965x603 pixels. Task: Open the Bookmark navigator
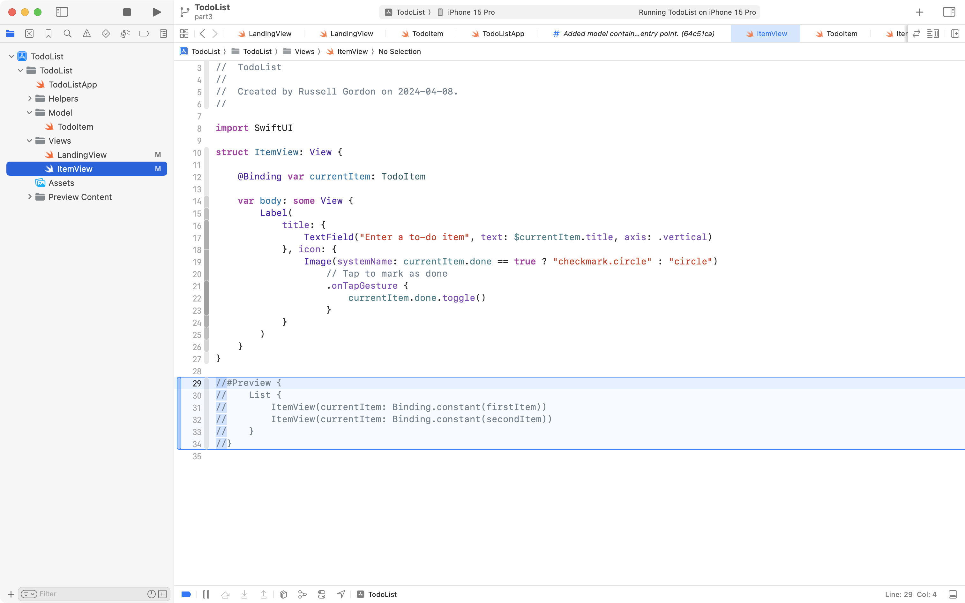pos(48,34)
